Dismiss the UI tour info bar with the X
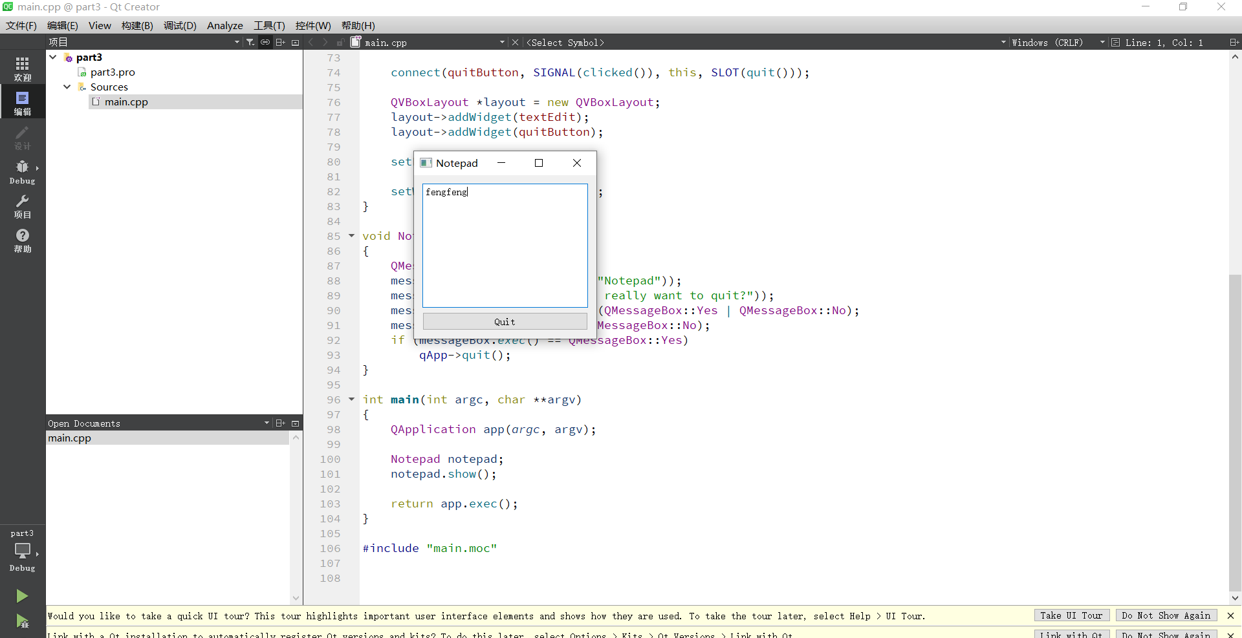Screen dimensions: 1242x638 pos(1230,615)
